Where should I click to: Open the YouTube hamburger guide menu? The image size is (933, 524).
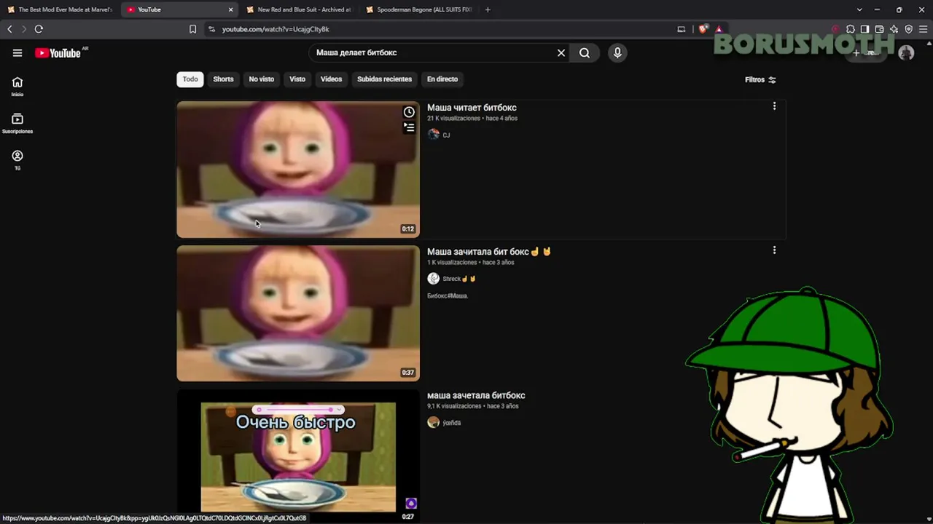coord(17,52)
